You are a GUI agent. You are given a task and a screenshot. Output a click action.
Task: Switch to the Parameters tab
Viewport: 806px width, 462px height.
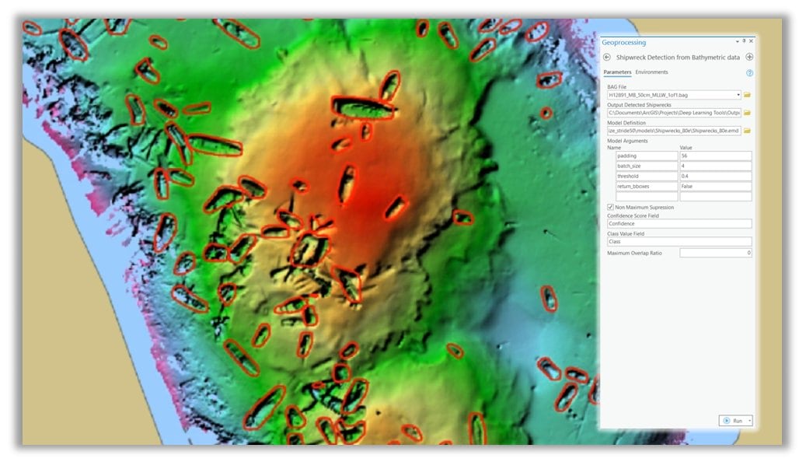point(617,72)
